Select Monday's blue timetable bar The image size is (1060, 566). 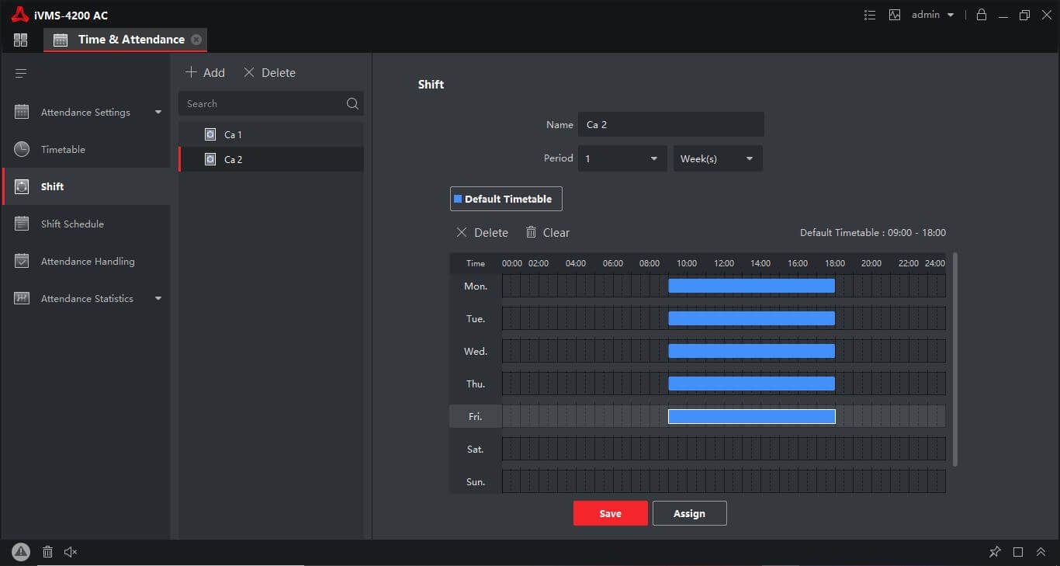coord(751,286)
